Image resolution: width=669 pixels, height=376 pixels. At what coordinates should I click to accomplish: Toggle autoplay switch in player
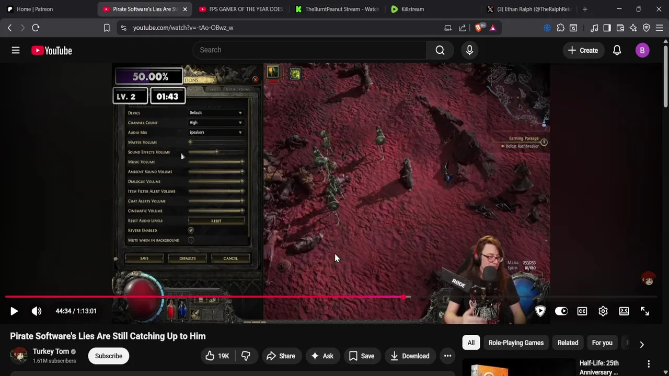click(561, 311)
